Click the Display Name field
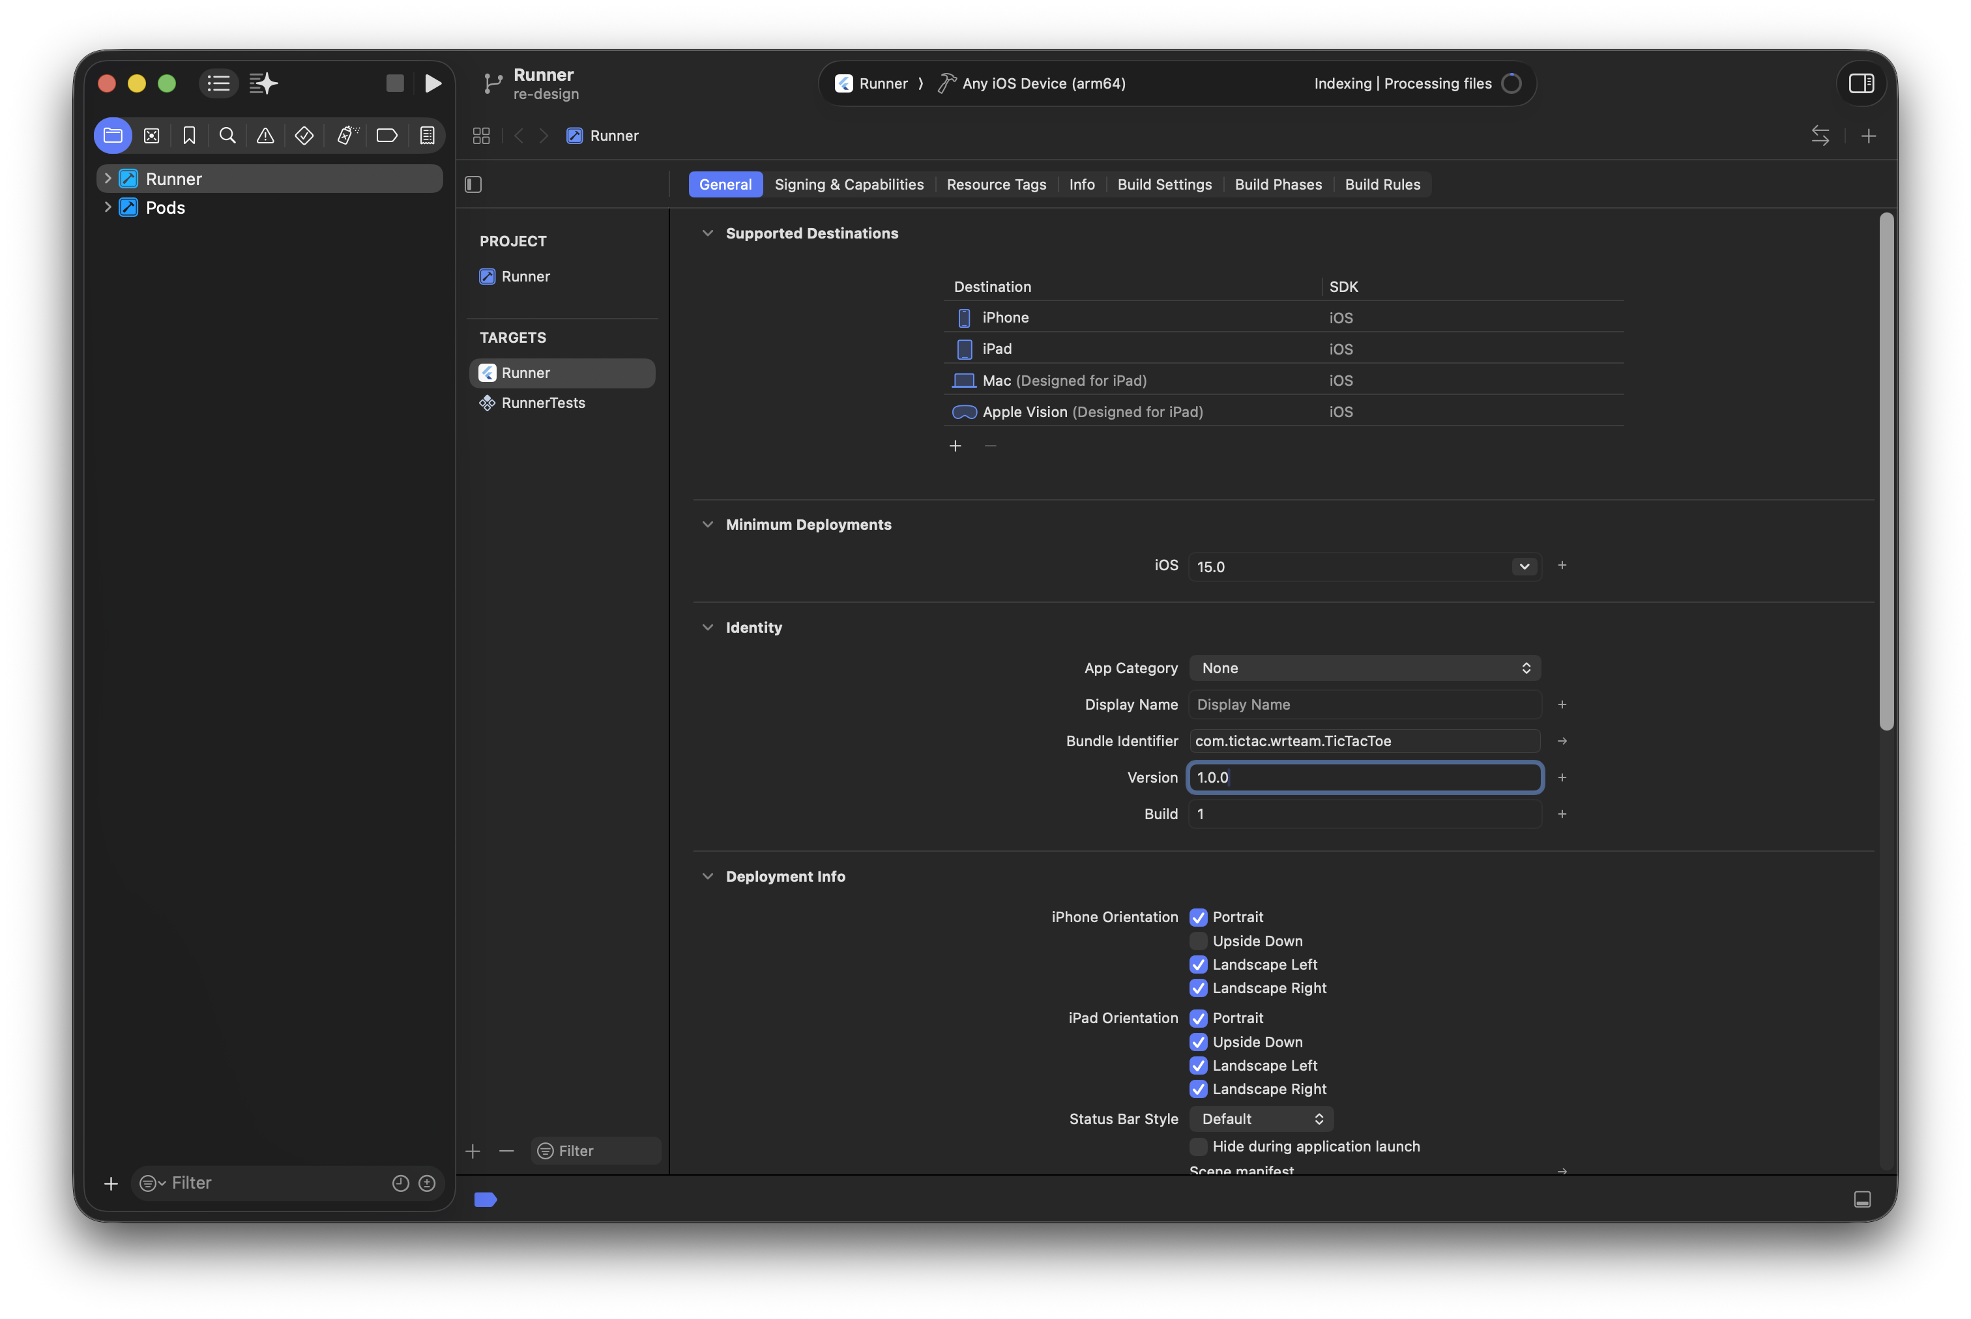This screenshot has width=1971, height=1319. click(x=1364, y=705)
